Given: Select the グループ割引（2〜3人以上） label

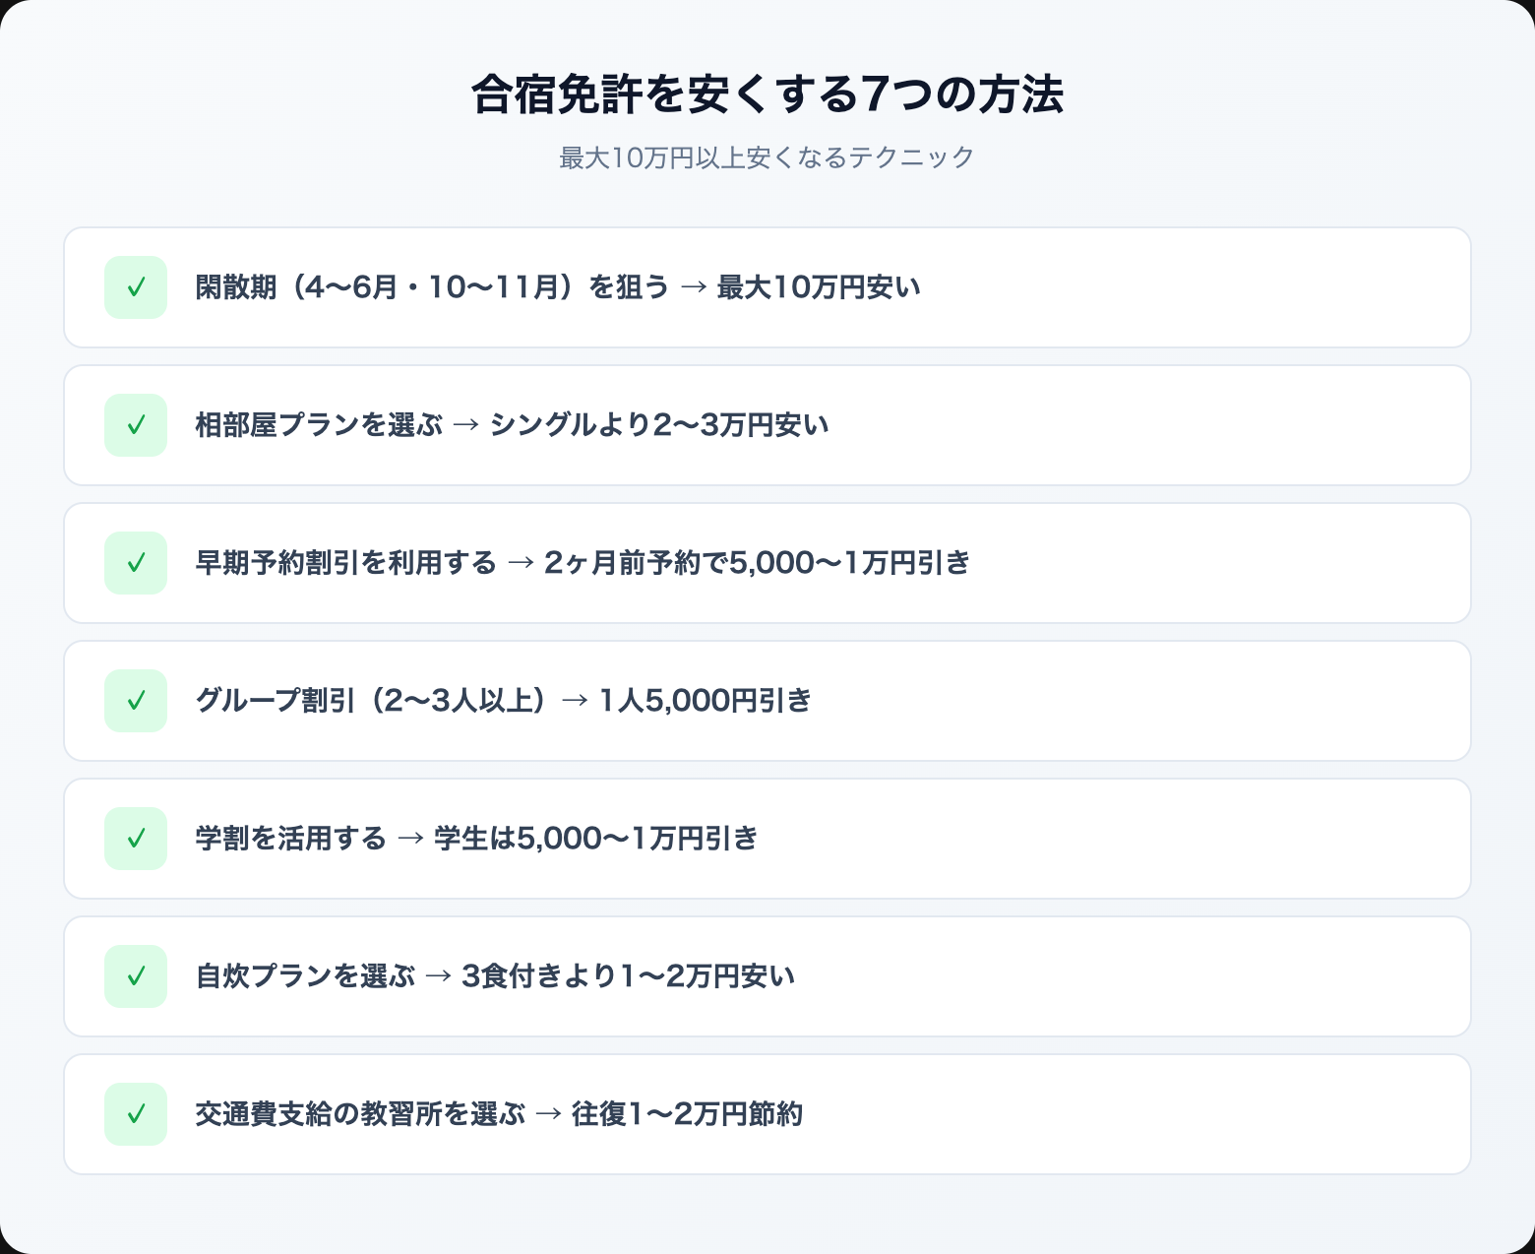Looking at the screenshot, I should tap(371, 701).
